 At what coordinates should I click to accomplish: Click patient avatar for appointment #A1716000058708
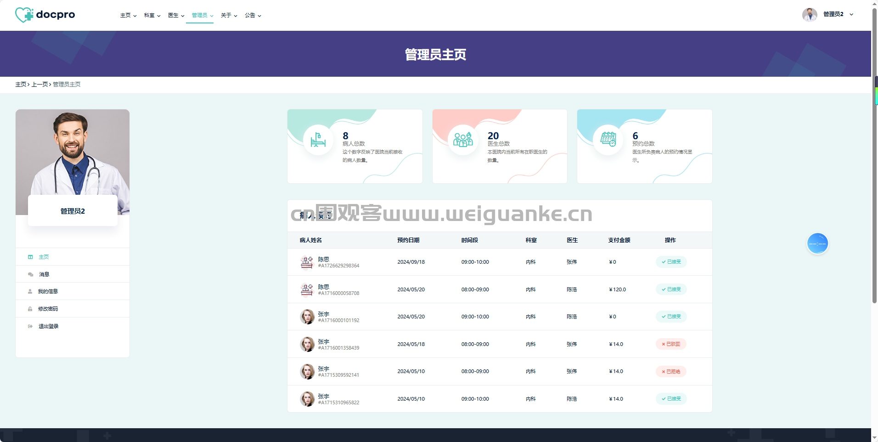(x=307, y=289)
